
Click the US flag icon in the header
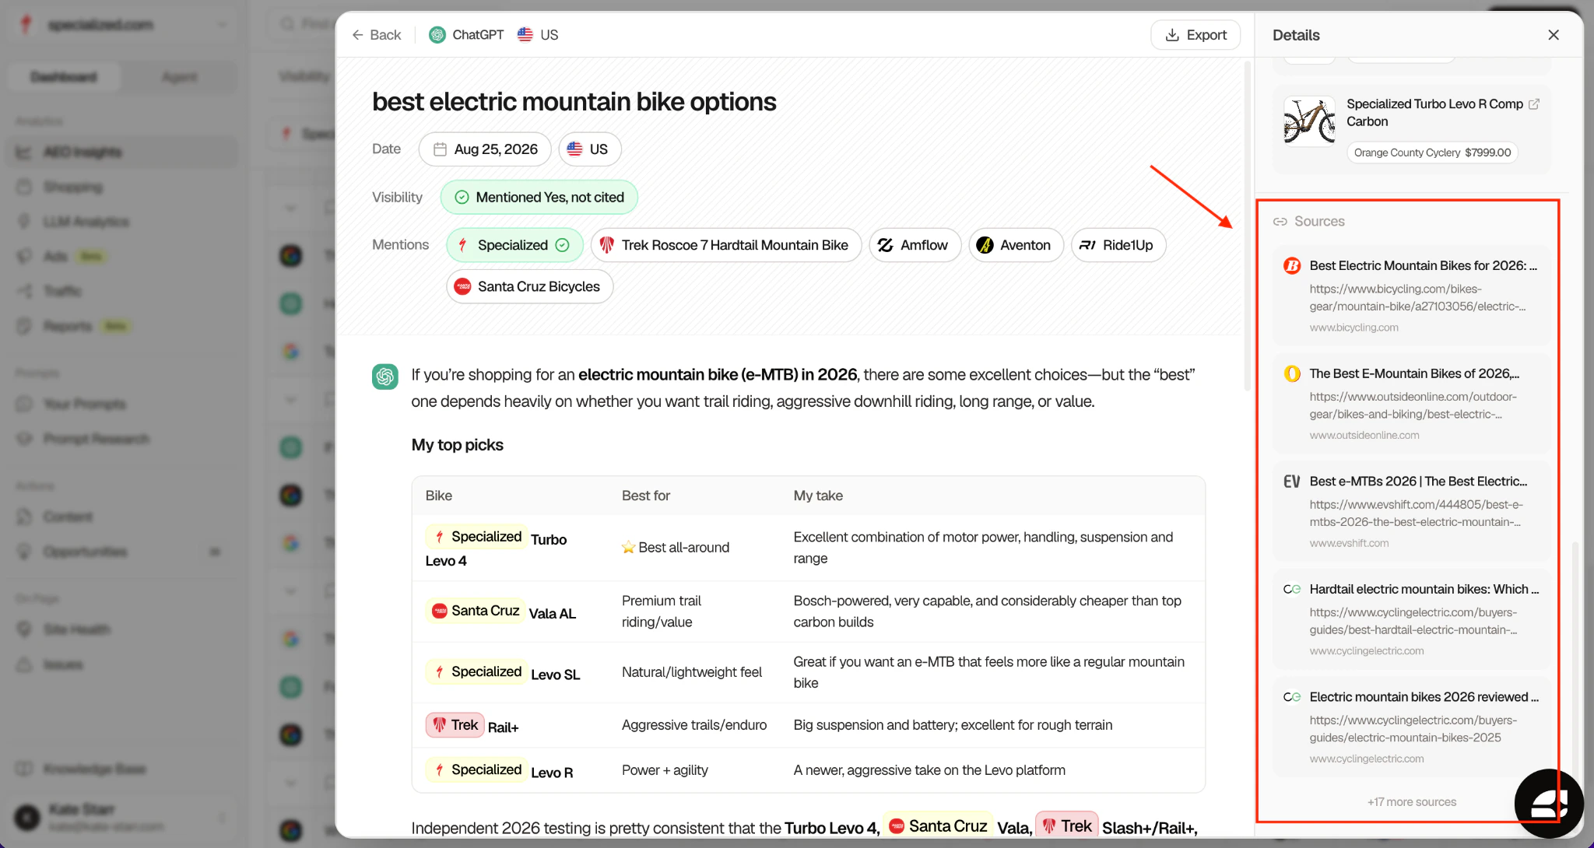[525, 35]
